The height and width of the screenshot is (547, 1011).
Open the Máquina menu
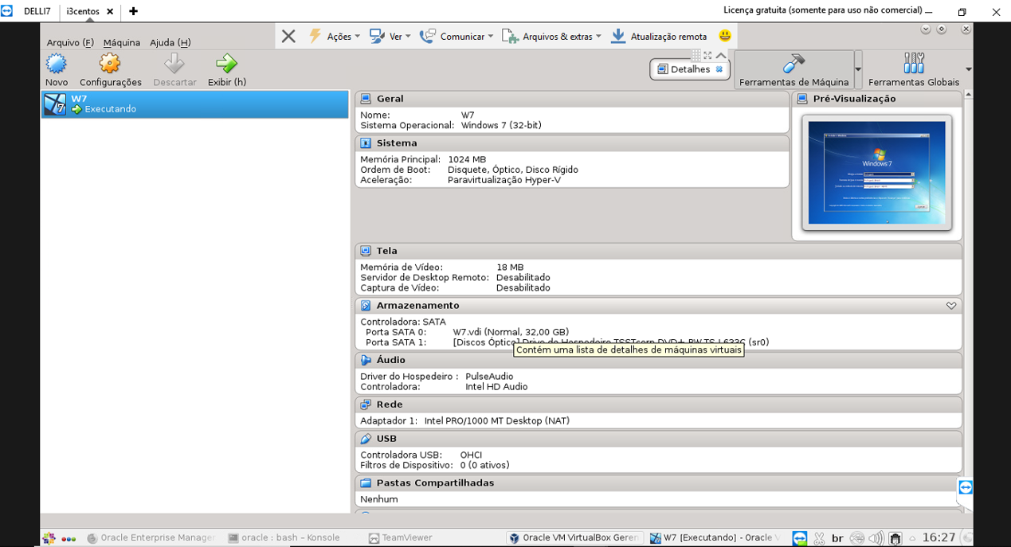[121, 43]
